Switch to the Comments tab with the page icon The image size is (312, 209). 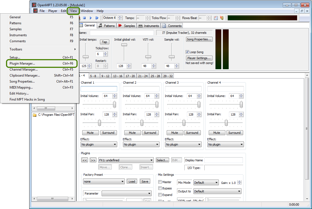(172, 26)
